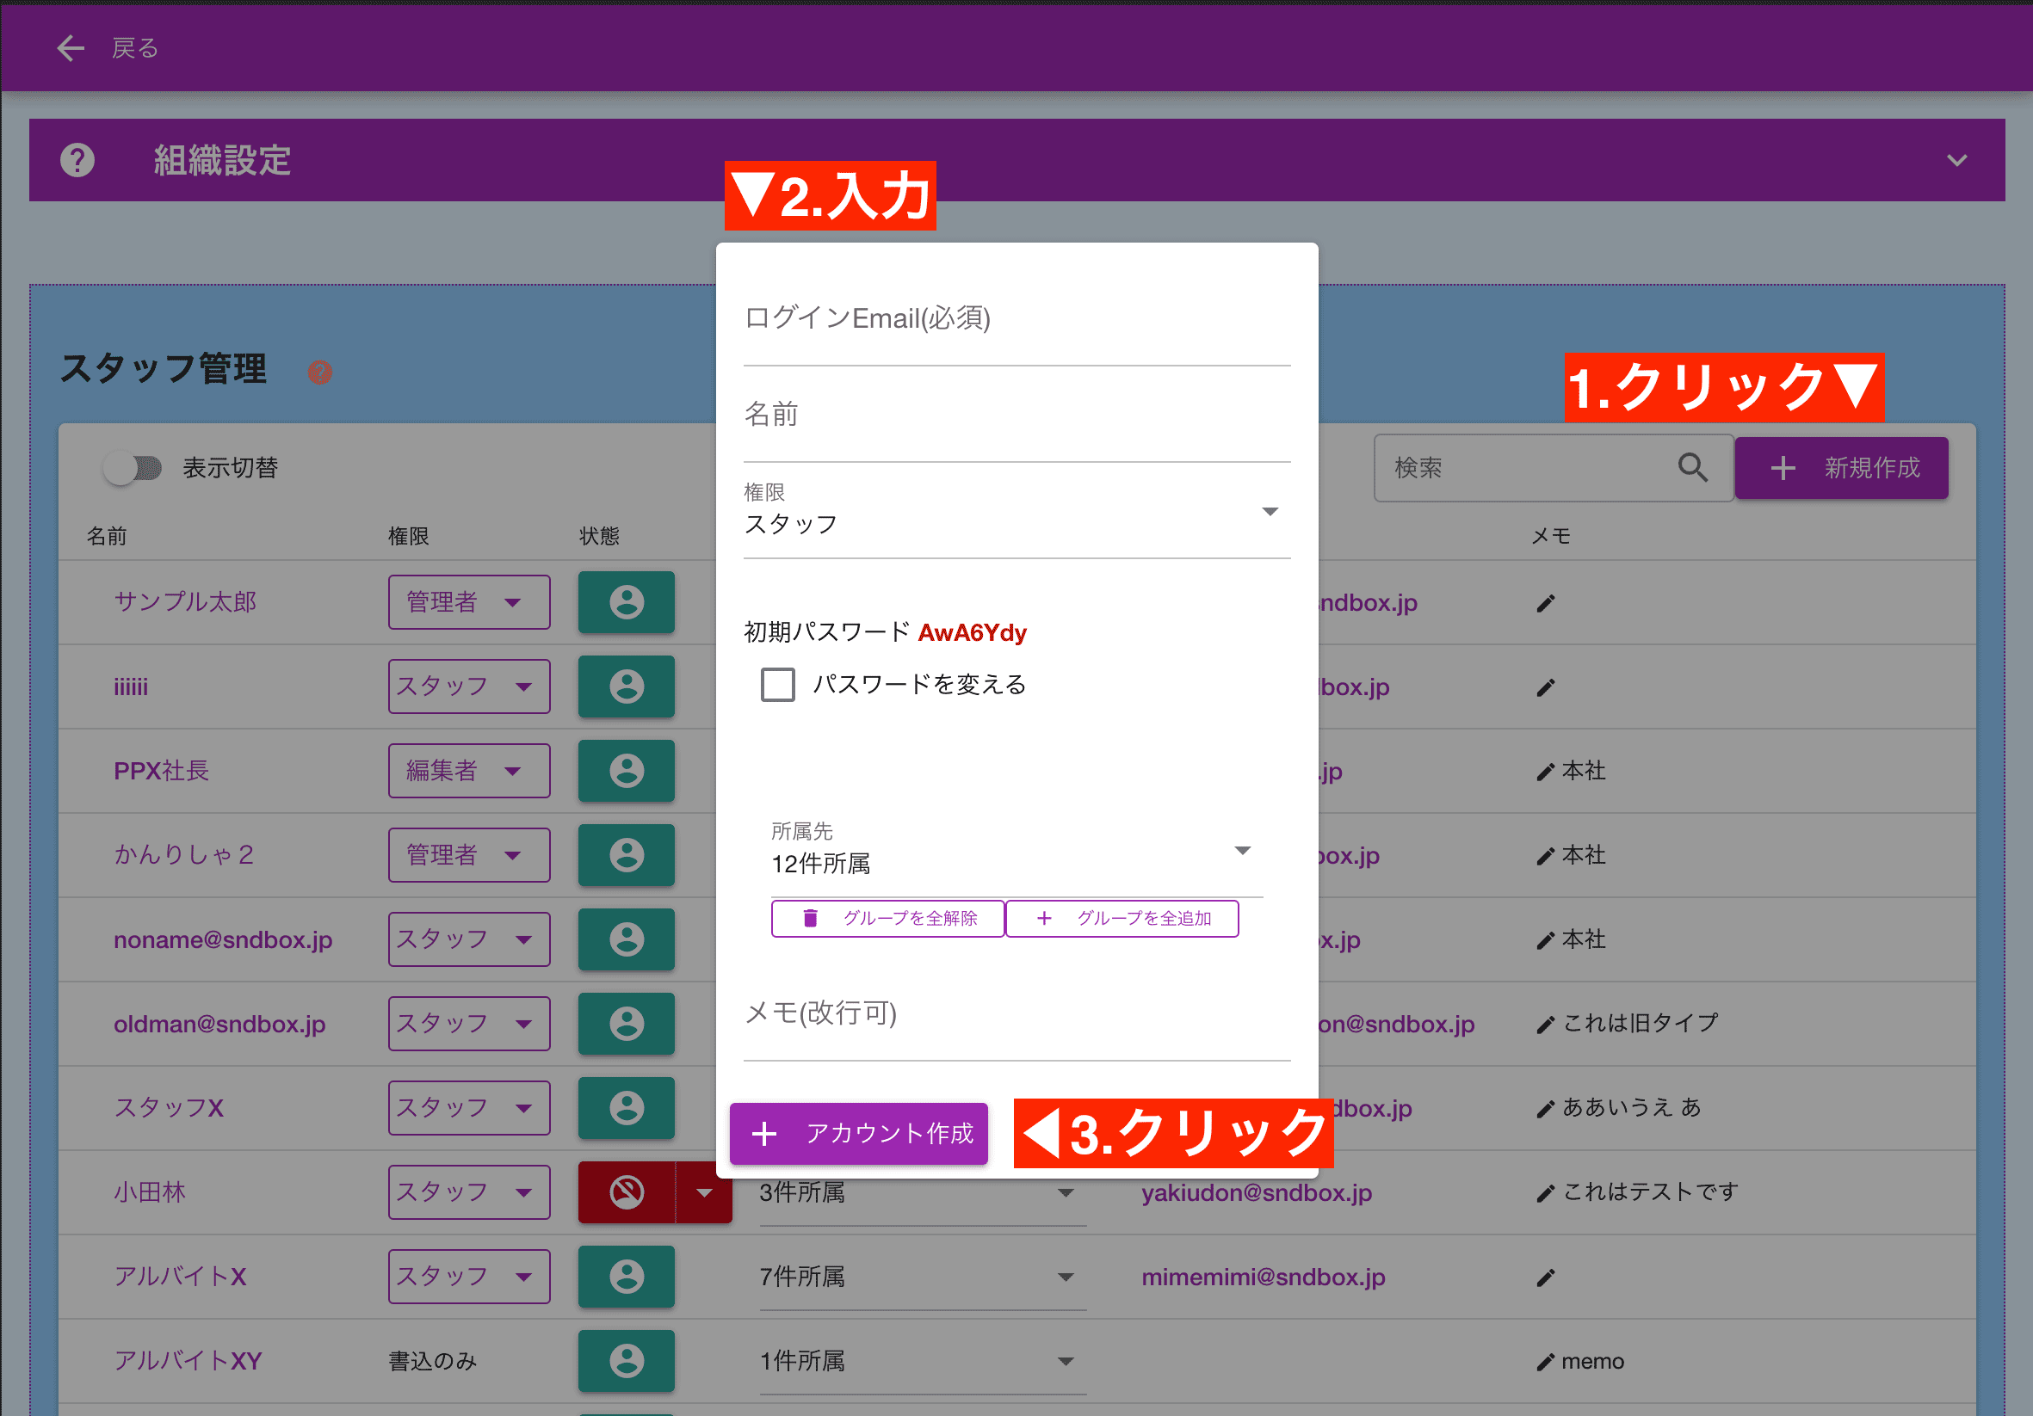This screenshot has height=1416, width=2033.
Task: Click サンプル太郎's teal status person icon
Action: (x=626, y=603)
